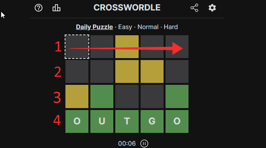Select the yellow first tile in row 3

[77, 96]
